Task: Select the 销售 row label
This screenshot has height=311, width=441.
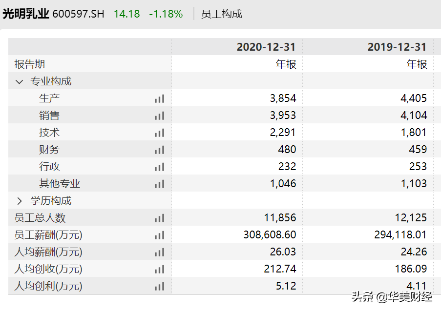Action: (x=49, y=116)
